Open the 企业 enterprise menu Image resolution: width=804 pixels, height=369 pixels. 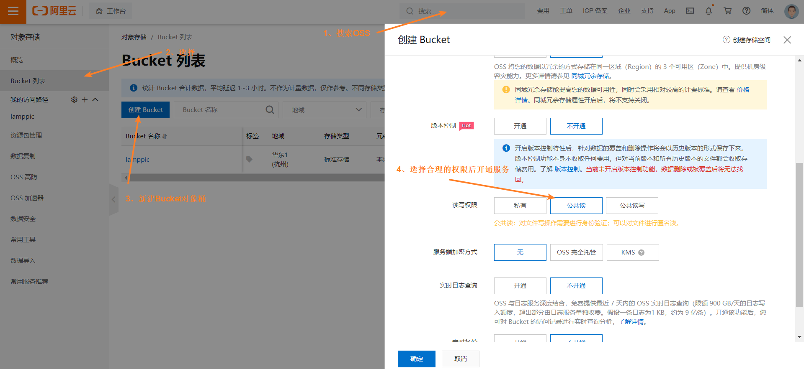(x=624, y=11)
